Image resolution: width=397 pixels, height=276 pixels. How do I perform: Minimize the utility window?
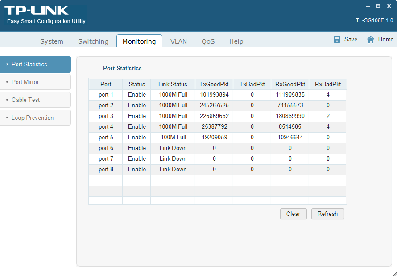[x=368, y=6]
